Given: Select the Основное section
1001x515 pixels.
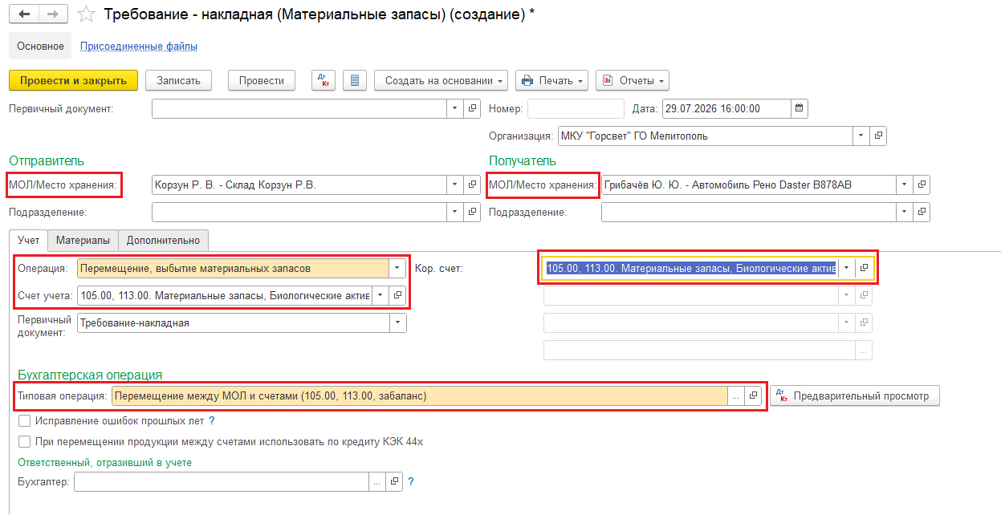Looking at the screenshot, I should click(40, 46).
